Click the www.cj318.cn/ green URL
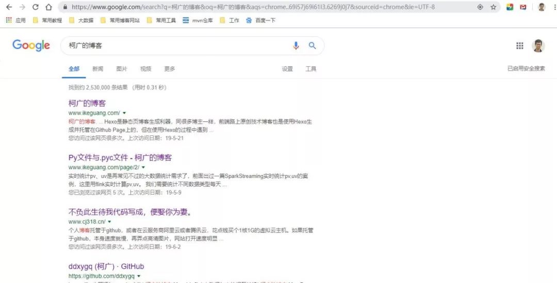Viewport: 557px width, 283px height. [87, 222]
